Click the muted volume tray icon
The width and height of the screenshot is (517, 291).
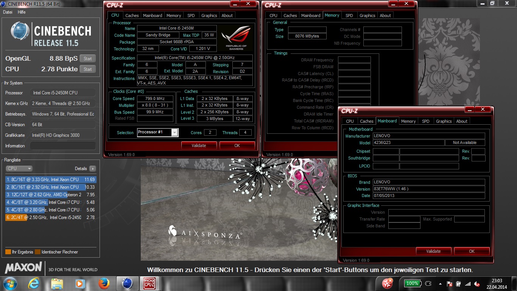click(478, 284)
